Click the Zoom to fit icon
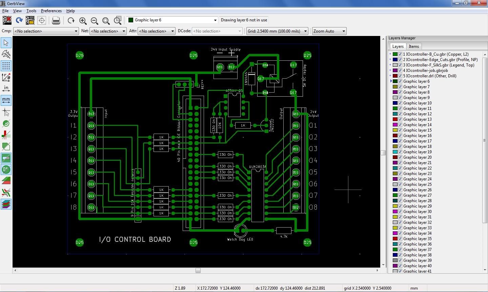 (x=106, y=21)
